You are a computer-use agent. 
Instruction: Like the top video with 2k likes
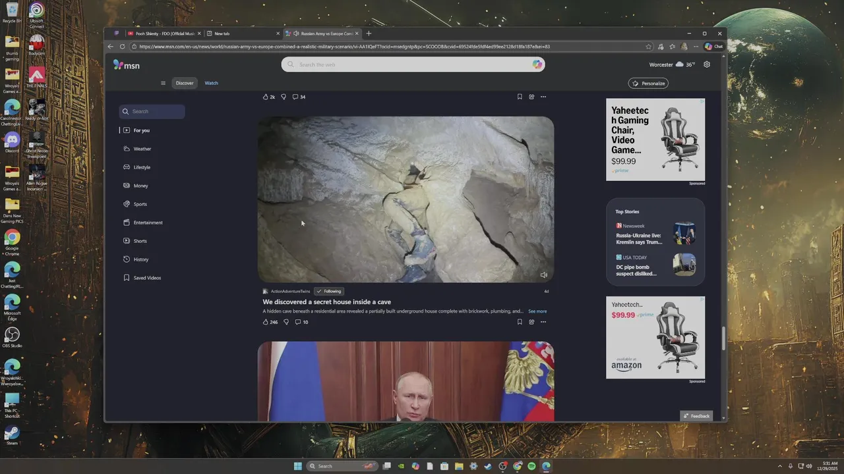tap(268, 97)
